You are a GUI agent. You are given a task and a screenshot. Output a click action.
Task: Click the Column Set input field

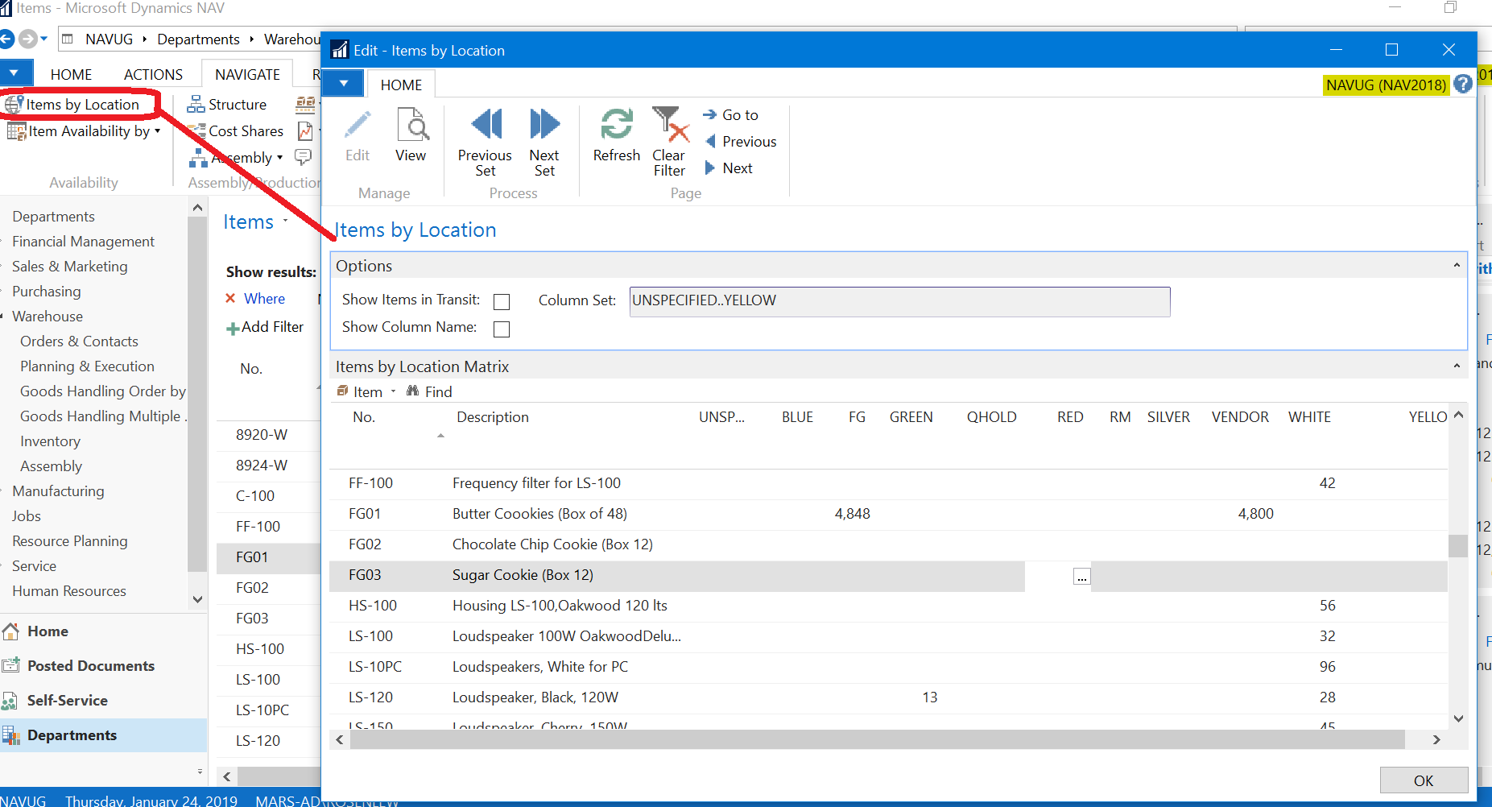pyautogui.click(x=899, y=301)
